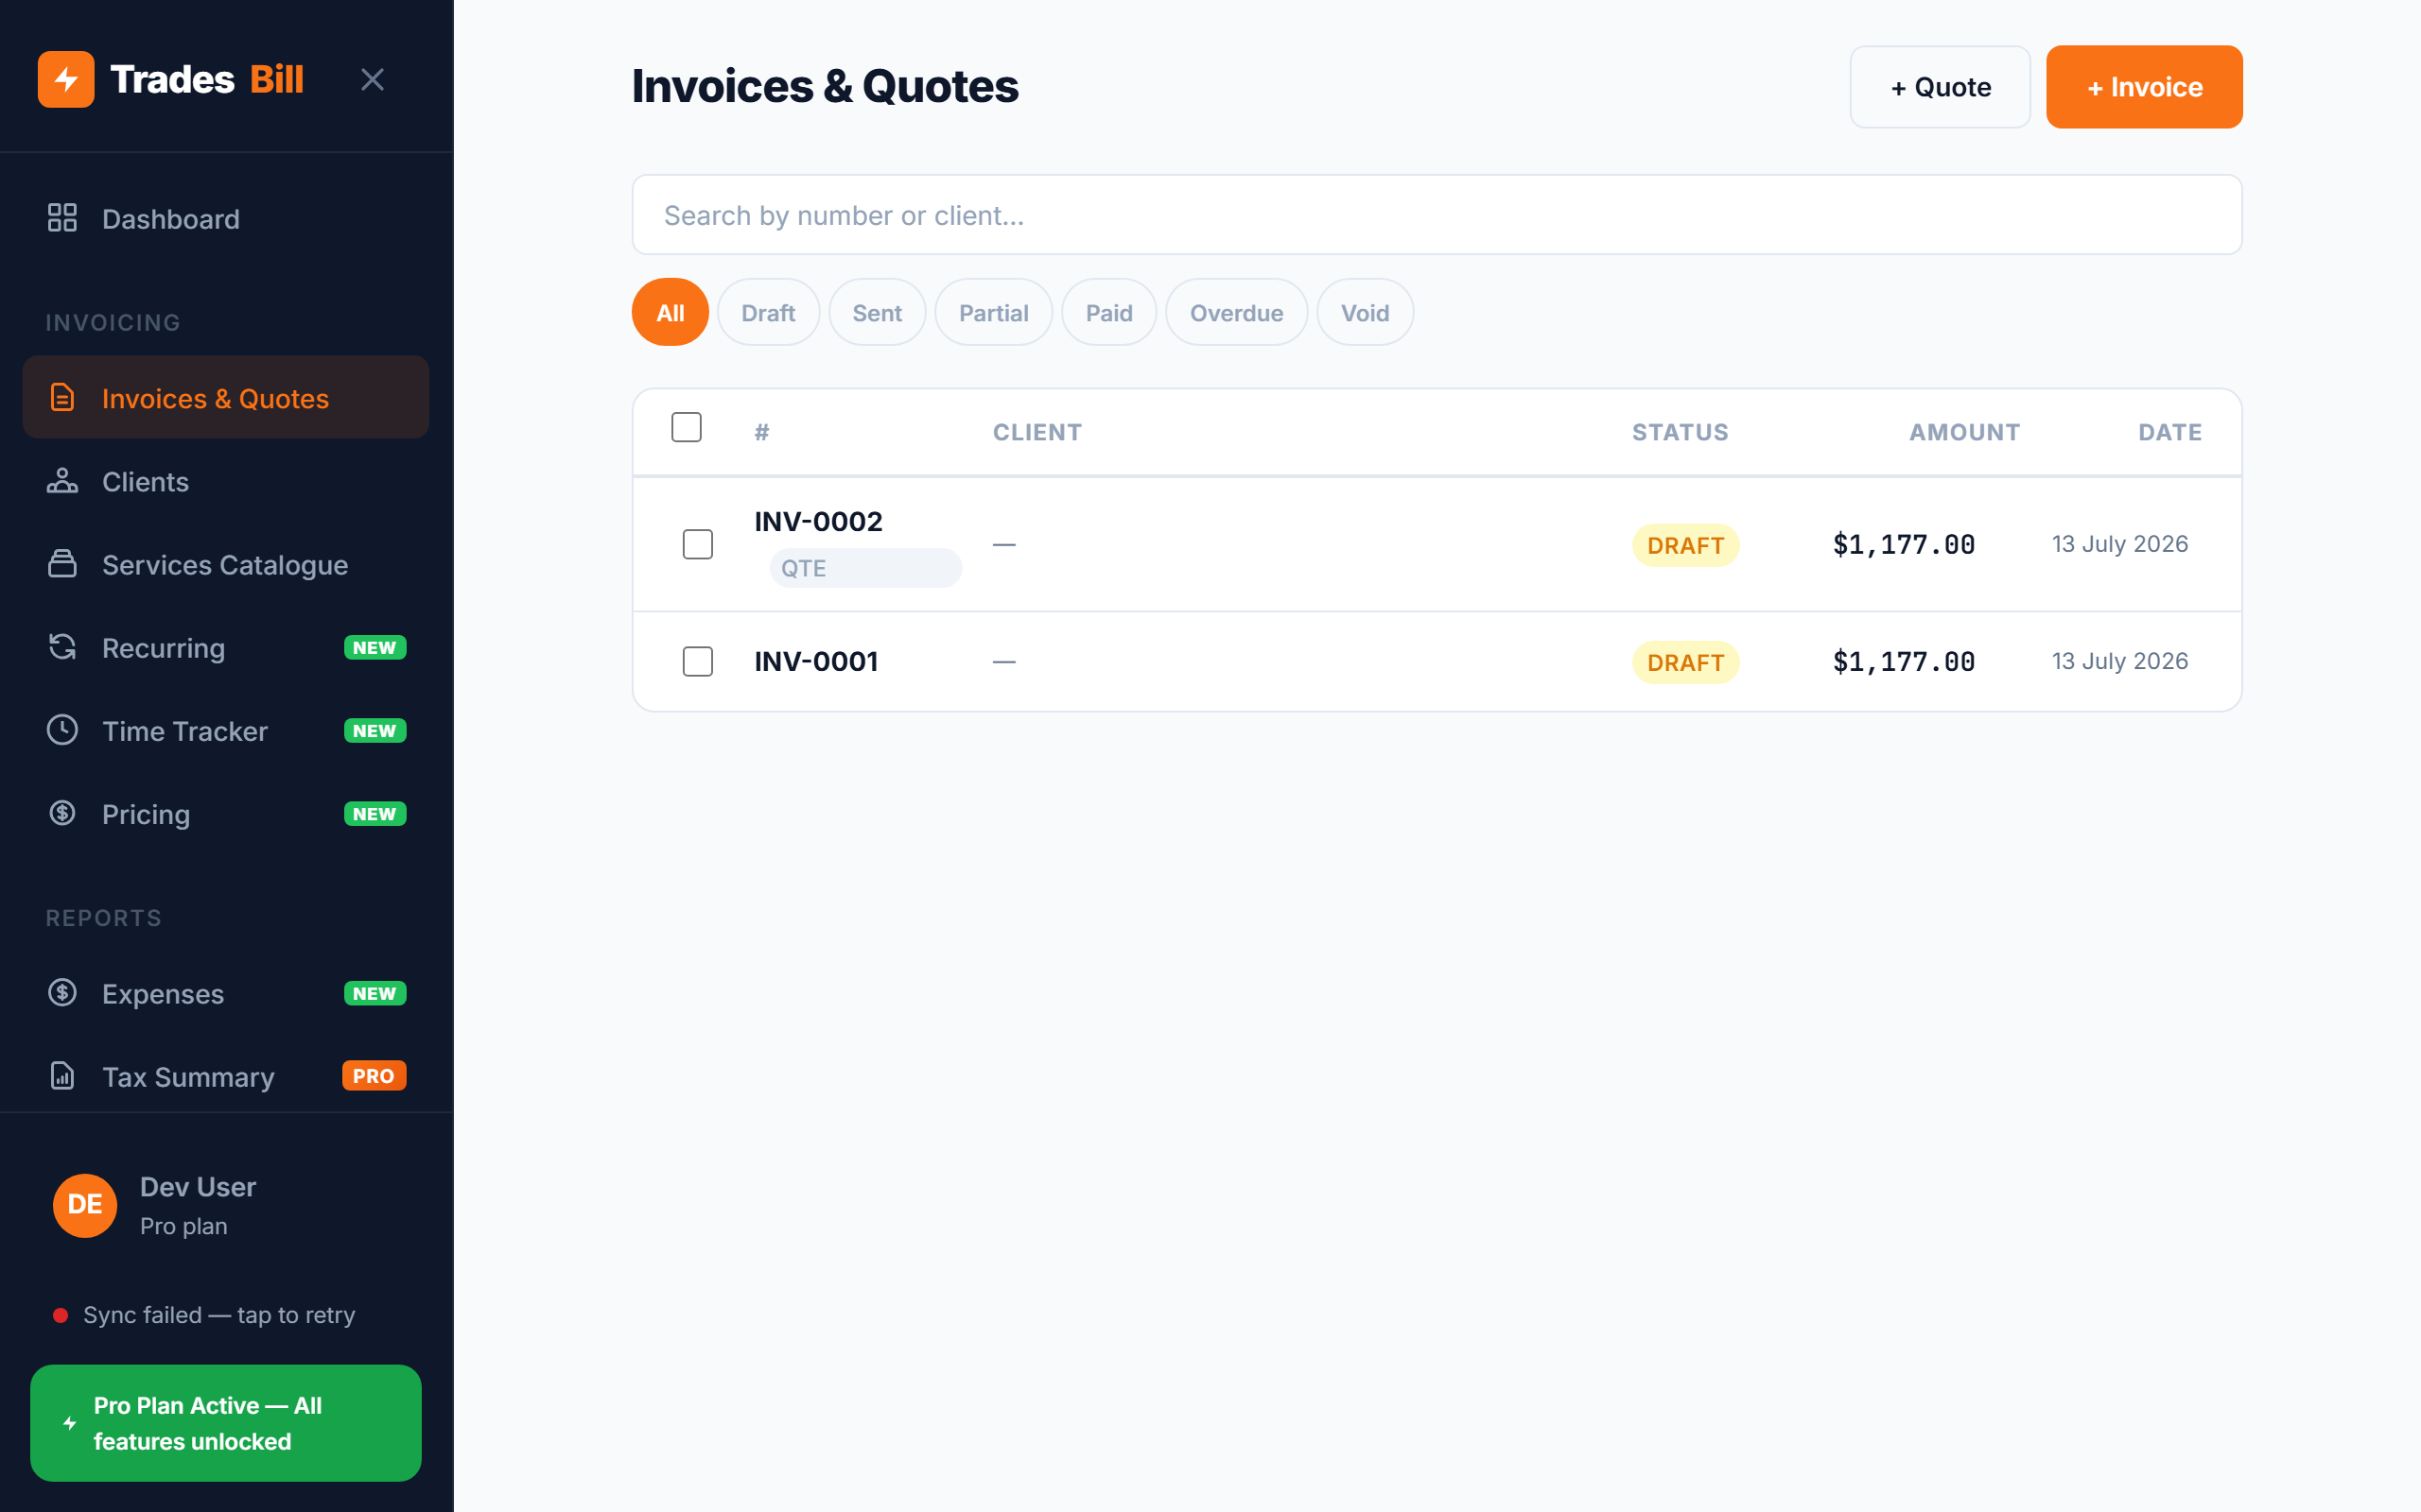This screenshot has width=2421, height=1512.
Task: Open Dashboard from the sidebar
Action: pos(226,219)
